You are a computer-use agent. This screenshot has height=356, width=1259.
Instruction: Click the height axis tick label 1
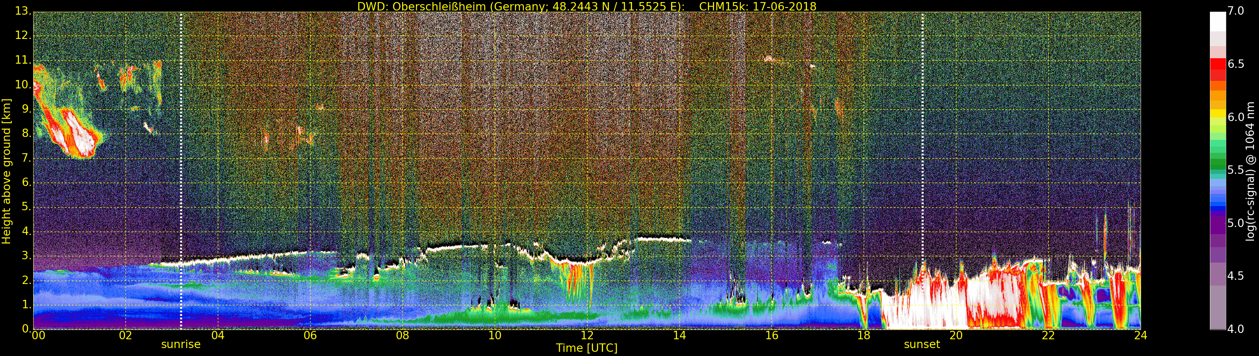coord(26,305)
